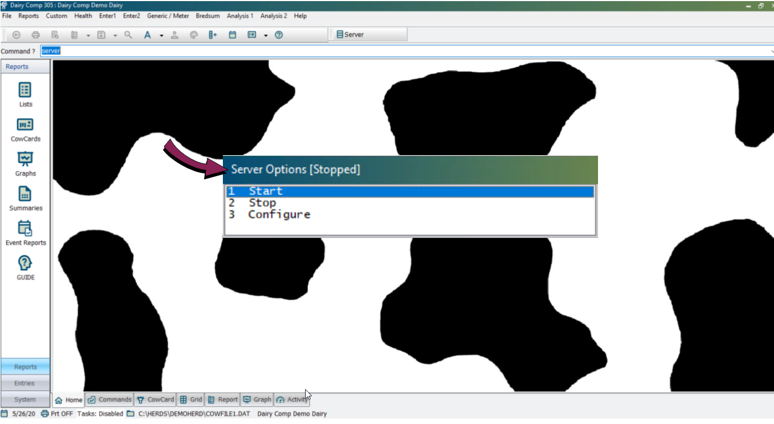Select the Reports panel button above Entries
774x424 pixels.
click(x=25, y=367)
